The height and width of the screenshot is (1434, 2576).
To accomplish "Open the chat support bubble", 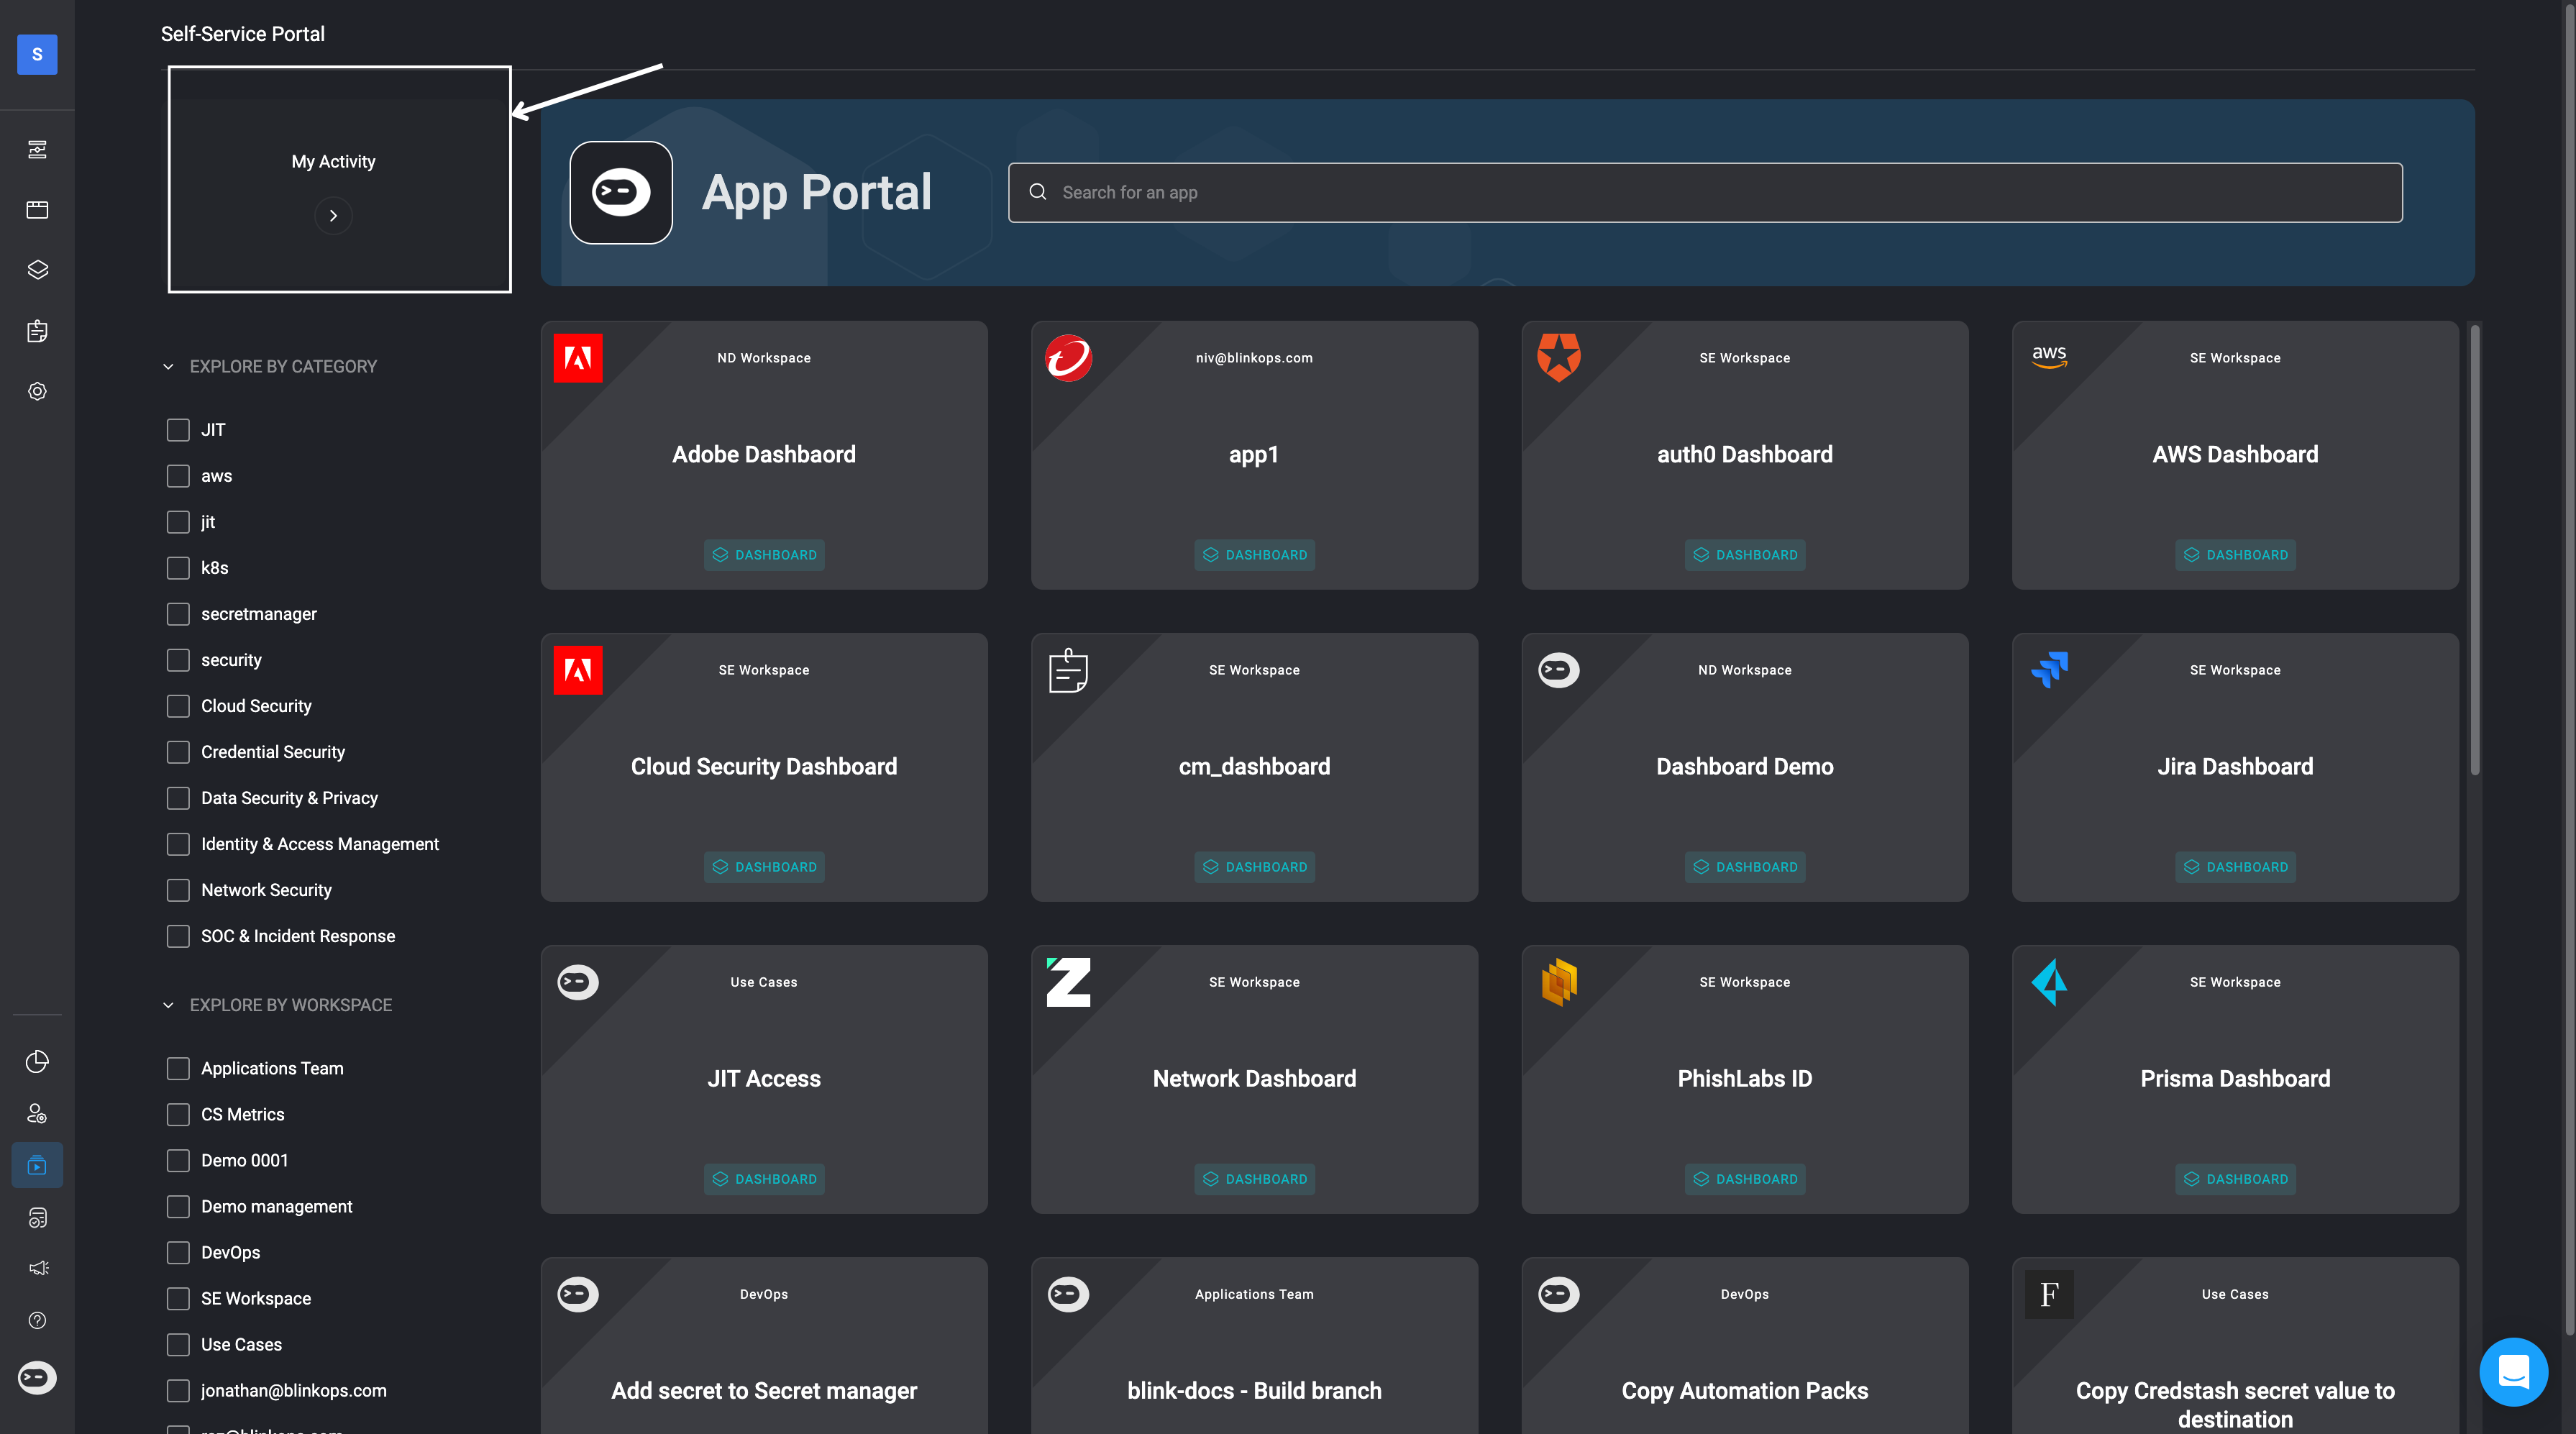I will point(2513,1371).
